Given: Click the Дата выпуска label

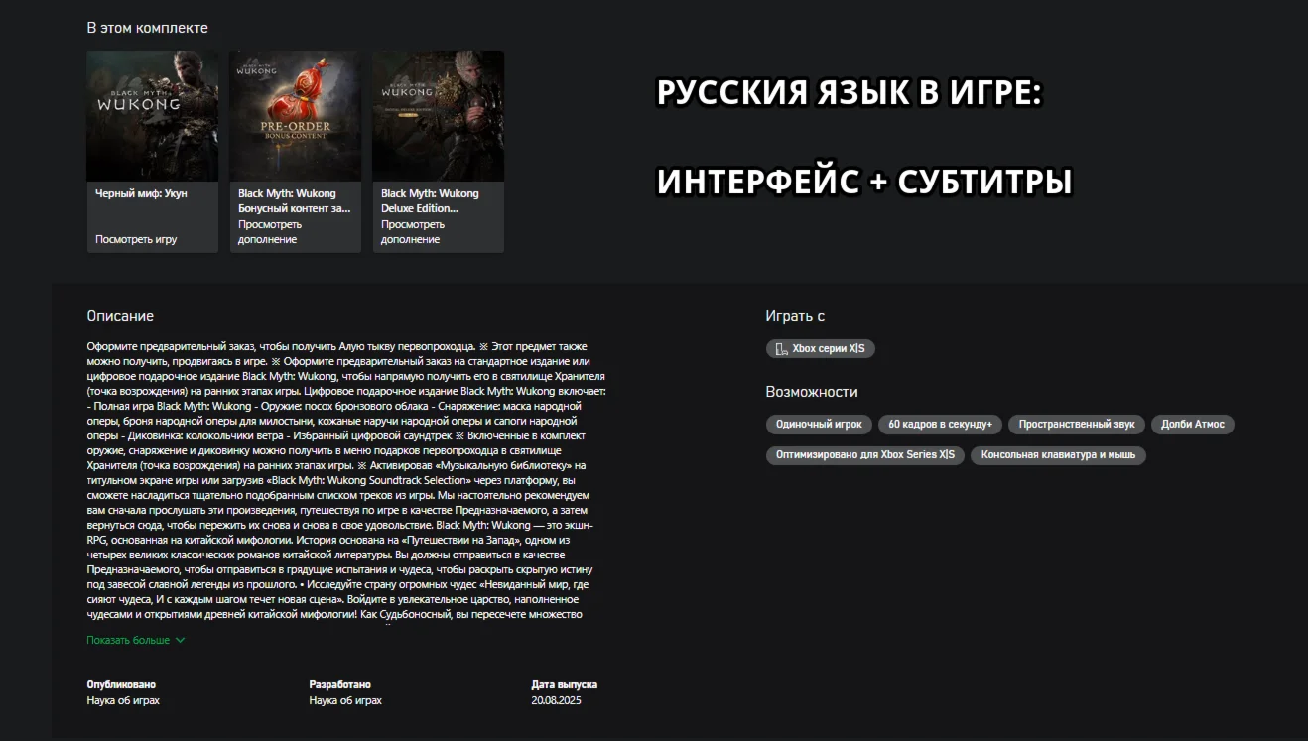Looking at the screenshot, I should tap(565, 684).
